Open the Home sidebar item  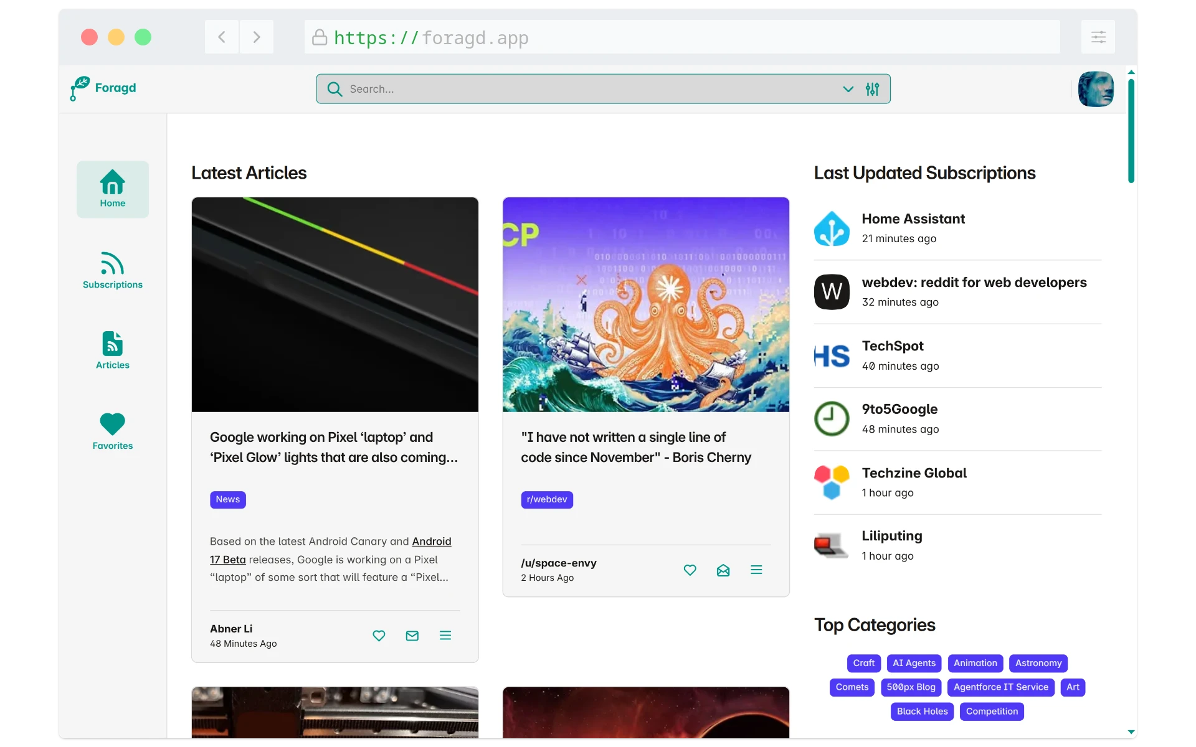113,189
